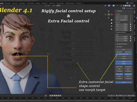Viewport: 137px width, 102px height.
Task: Click the green Y axis on navigation gizmo
Action: coord(109,14)
